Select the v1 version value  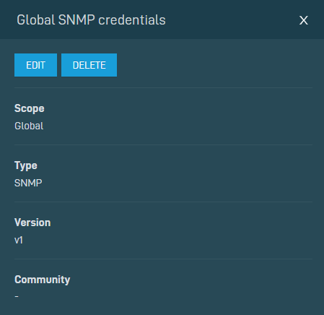click(19, 240)
